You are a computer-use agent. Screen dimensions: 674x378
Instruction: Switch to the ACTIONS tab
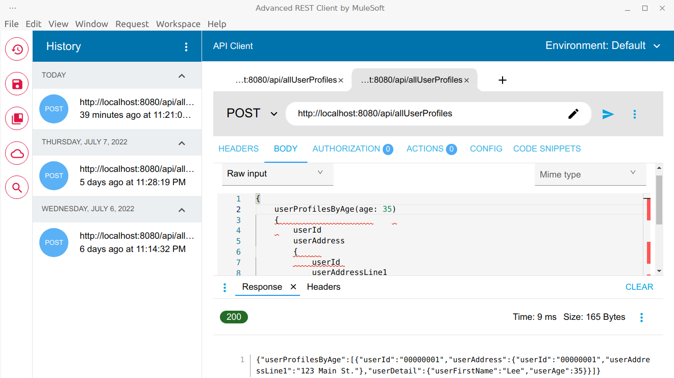coord(432,149)
